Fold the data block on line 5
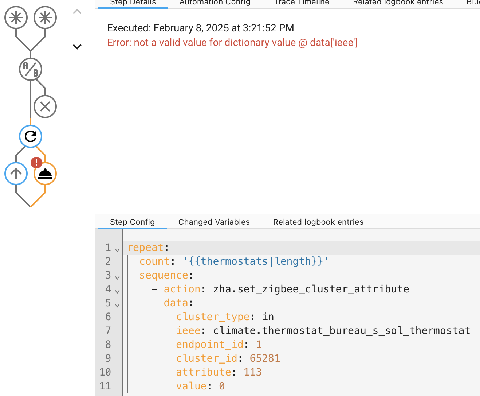Image resolution: width=480 pixels, height=396 pixels. click(117, 305)
